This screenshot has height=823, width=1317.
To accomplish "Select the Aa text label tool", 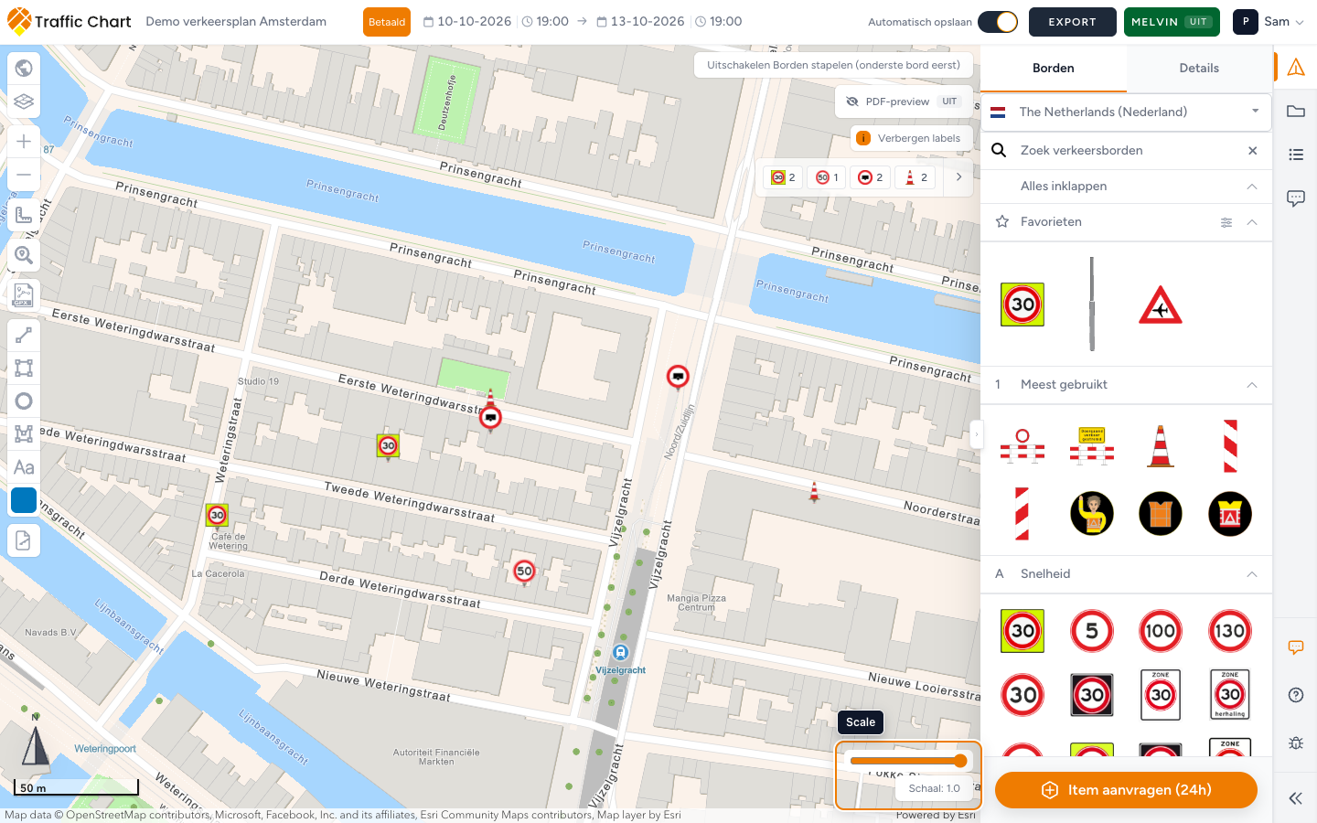I will point(24,467).
